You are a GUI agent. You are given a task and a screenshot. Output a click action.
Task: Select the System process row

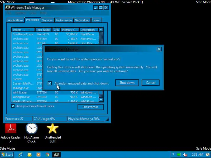point(27,79)
